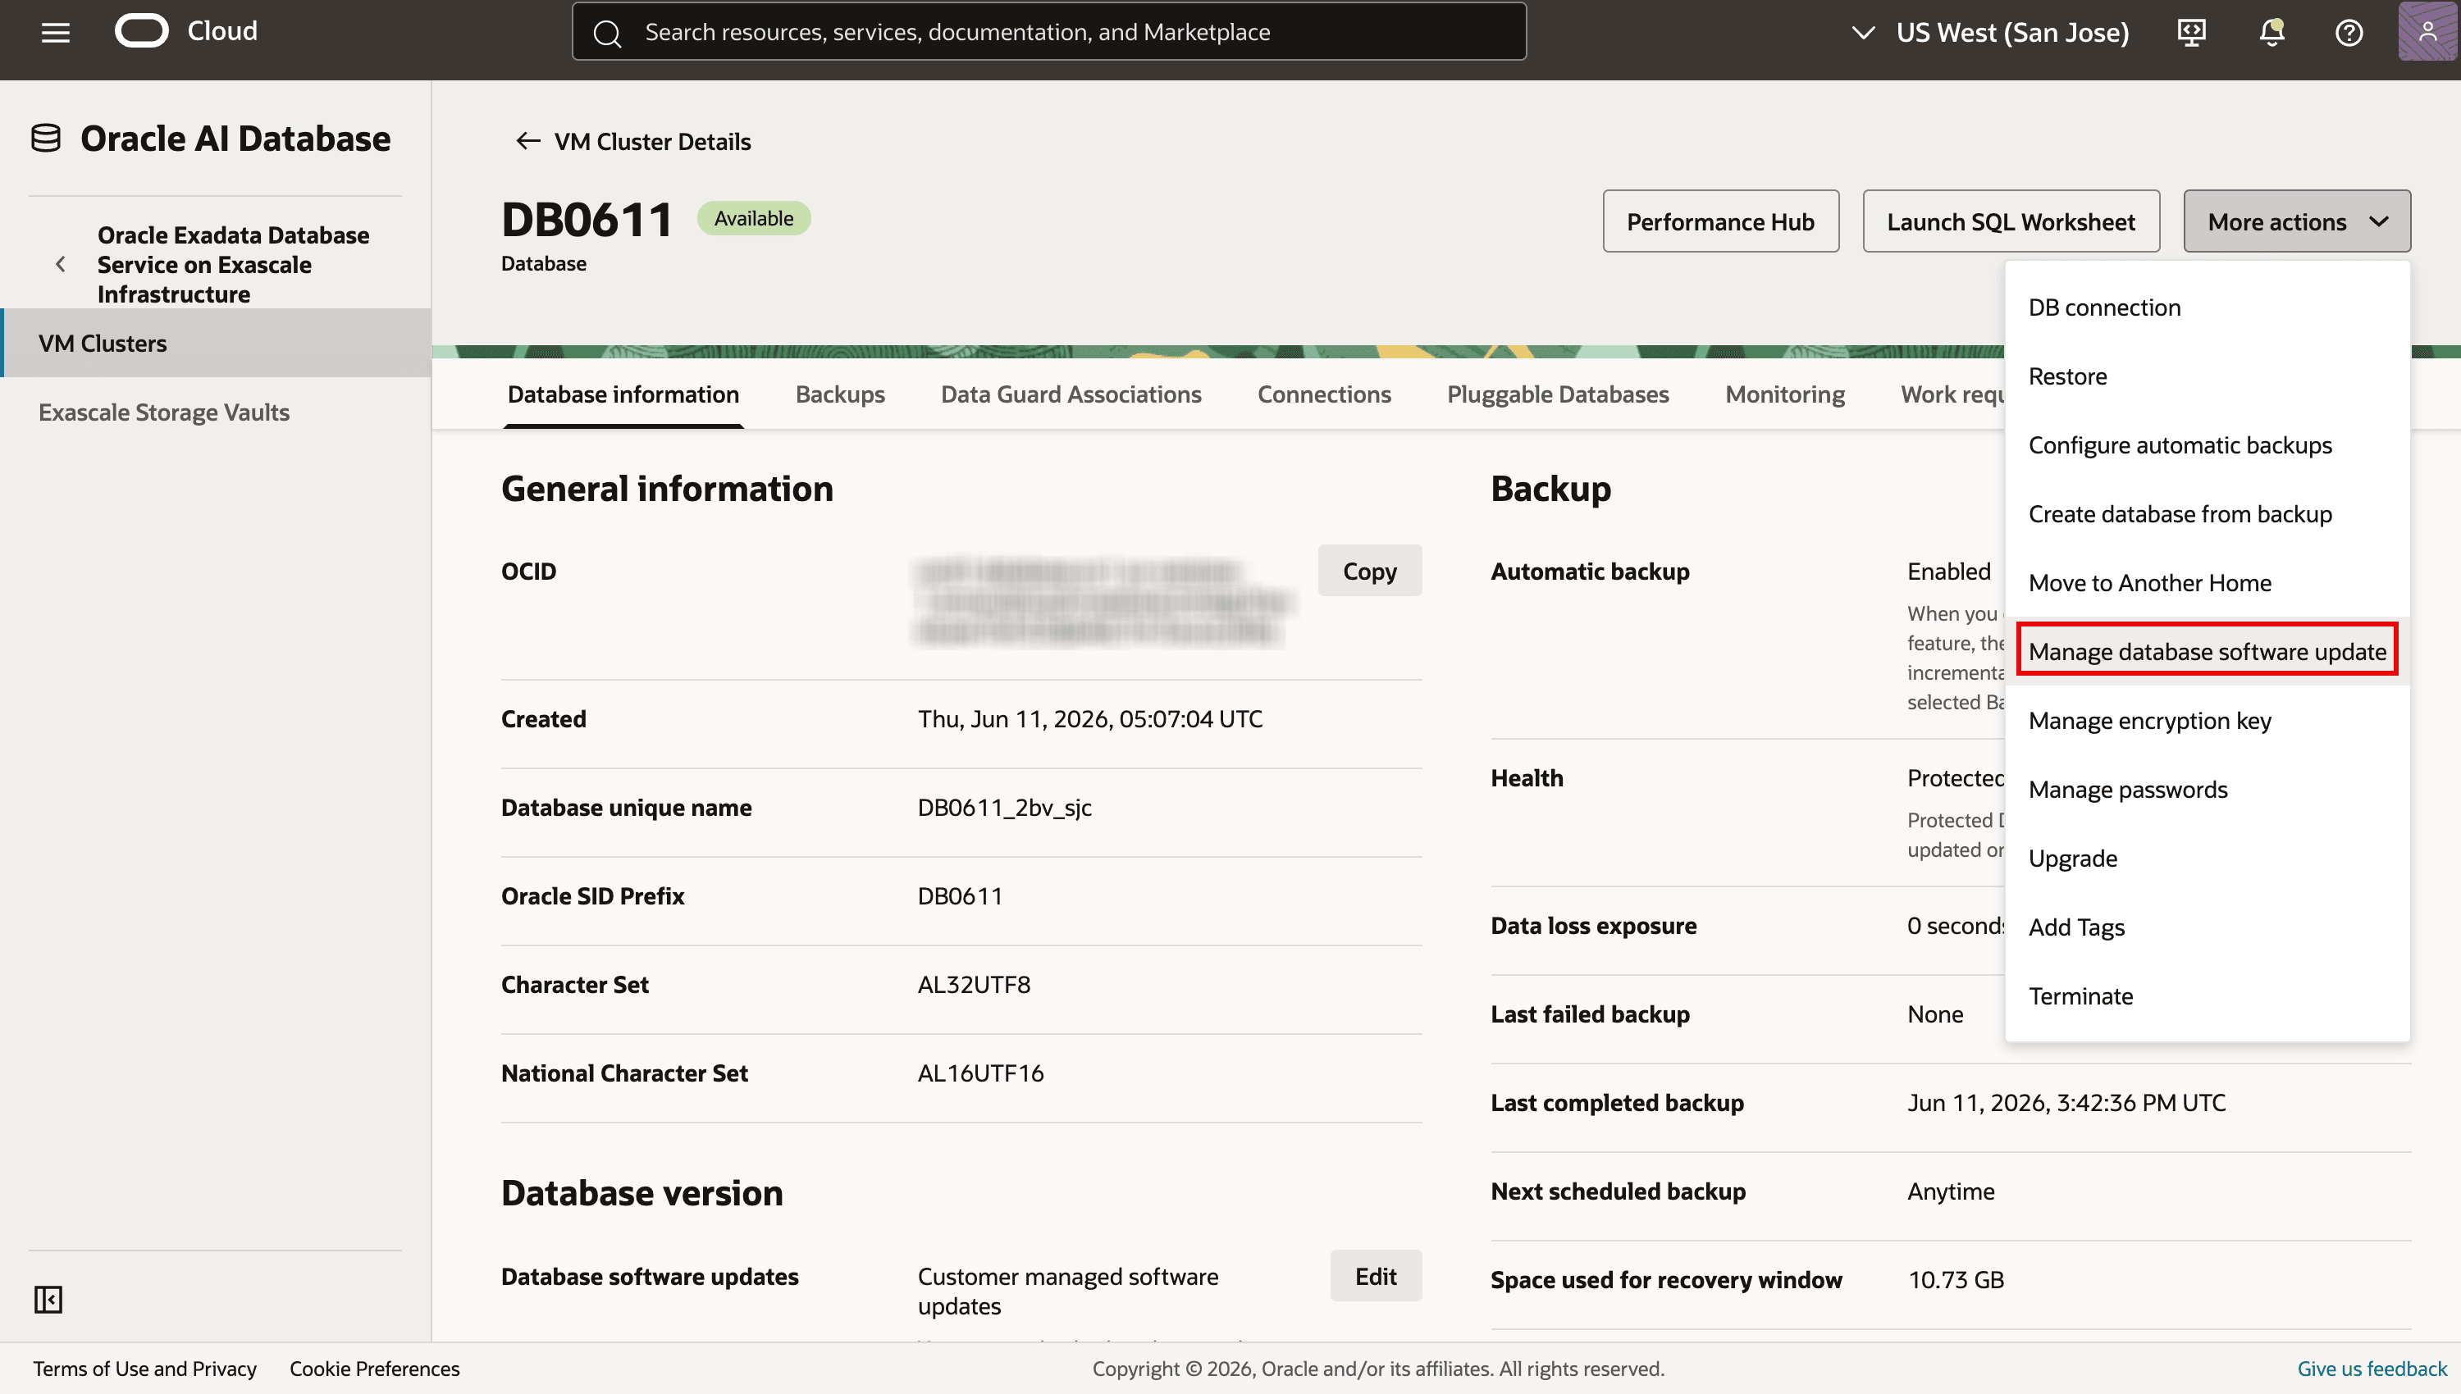
Task: Open the Performance Hub
Action: click(x=1721, y=221)
